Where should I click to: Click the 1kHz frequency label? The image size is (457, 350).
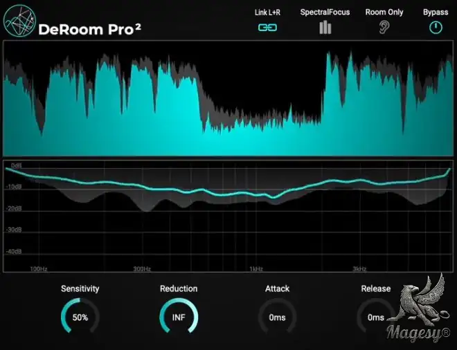[x=256, y=269]
